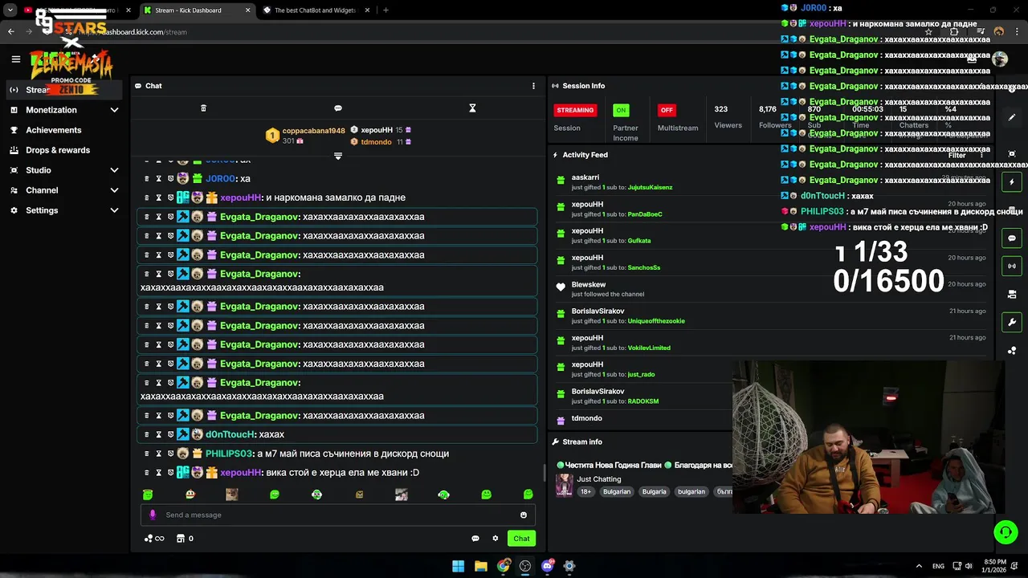
Task: Click the Windows Start button
Action: point(458,566)
